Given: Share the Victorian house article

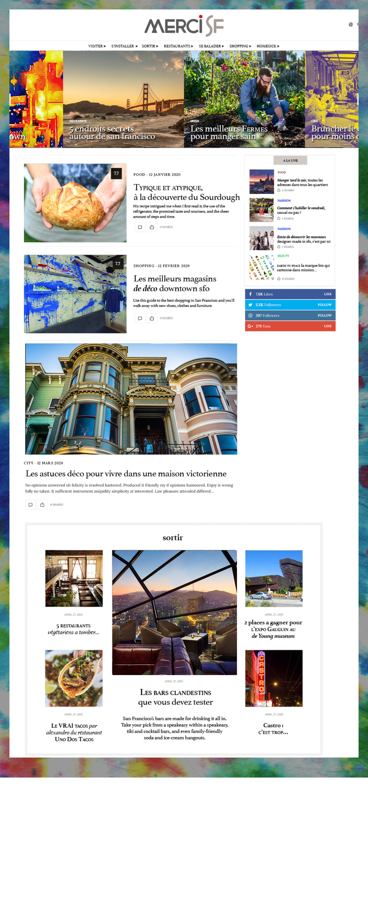Looking at the screenshot, I should [x=42, y=505].
